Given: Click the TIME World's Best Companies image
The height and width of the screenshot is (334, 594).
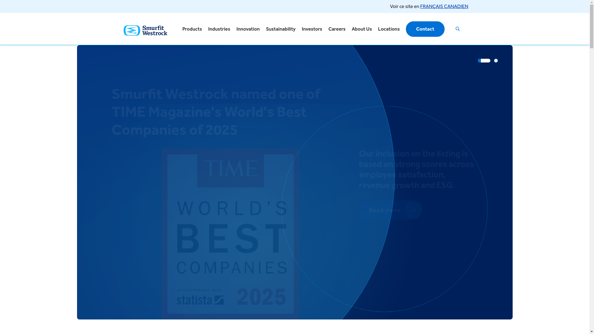Looking at the screenshot, I should point(230,234).
